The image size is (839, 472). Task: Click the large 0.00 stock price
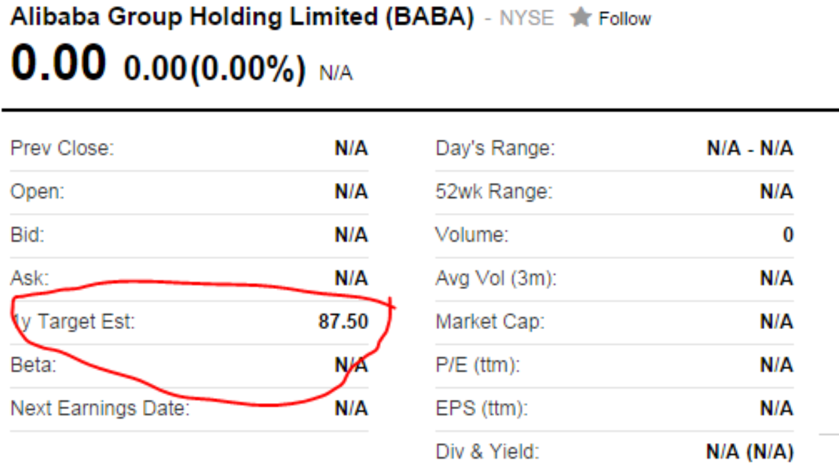tap(58, 63)
